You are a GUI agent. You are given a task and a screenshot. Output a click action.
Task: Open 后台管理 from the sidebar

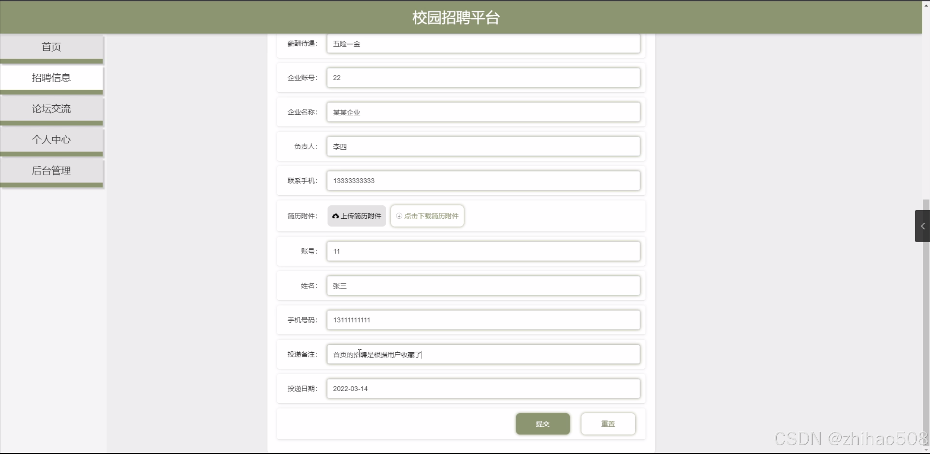pos(51,171)
